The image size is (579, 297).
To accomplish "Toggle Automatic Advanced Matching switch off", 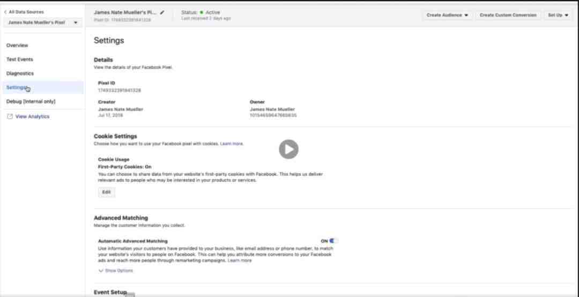I will pos(333,241).
